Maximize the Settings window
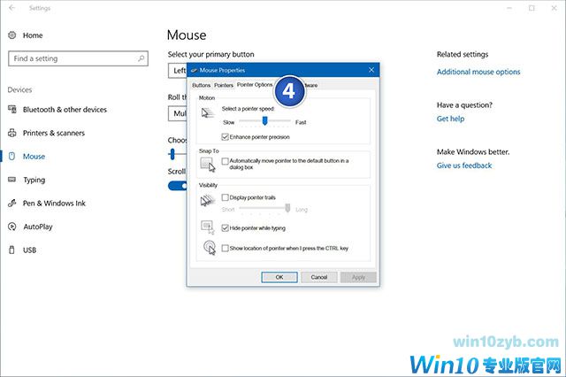Screen dimensions: 566x377 pos(532,8)
